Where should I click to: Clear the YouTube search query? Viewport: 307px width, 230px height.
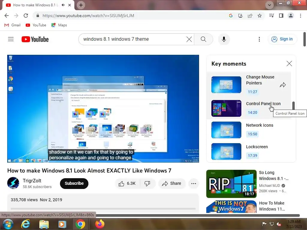pyautogui.click(x=189, y=39)
